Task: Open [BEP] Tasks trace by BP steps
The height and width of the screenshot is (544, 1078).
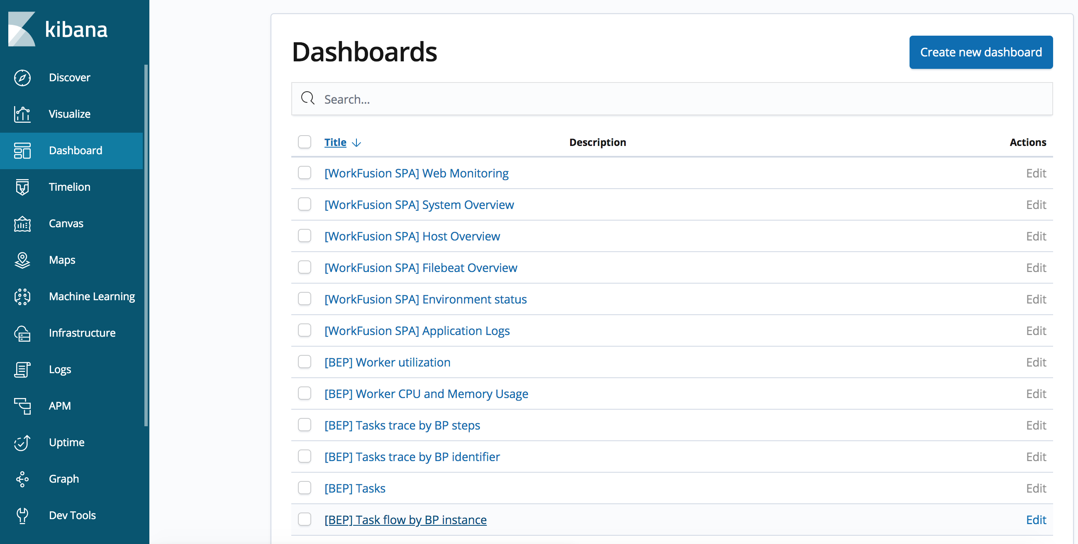Action: [402, 425]
